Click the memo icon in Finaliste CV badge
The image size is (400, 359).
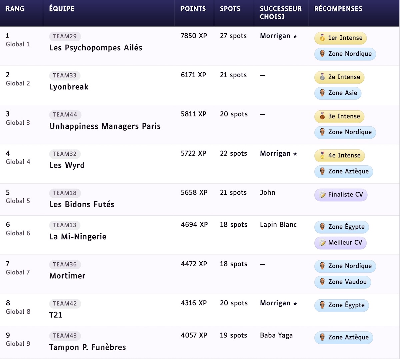pyautogui.click(x=322, y=195)
